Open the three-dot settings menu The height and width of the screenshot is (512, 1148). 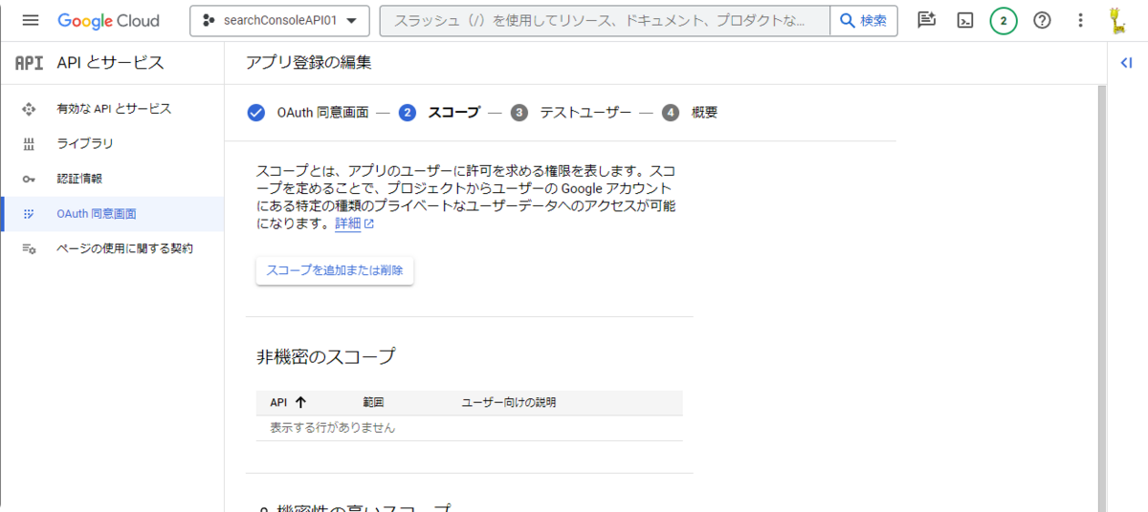click(1081, 20)
